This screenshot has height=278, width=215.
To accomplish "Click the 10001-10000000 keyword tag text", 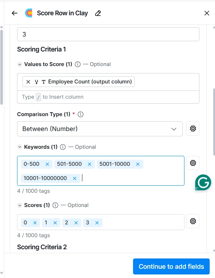I will click(45, 178).
